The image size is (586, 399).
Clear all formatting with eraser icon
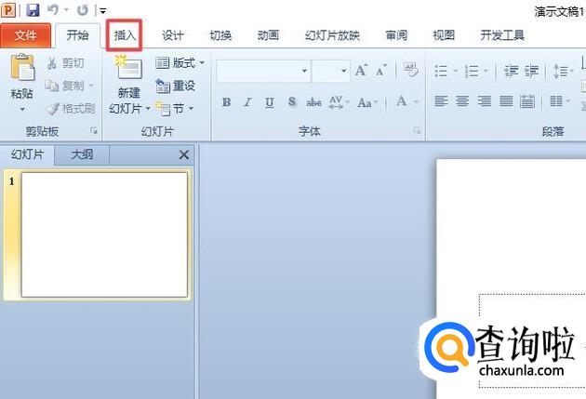pos(410,70)
